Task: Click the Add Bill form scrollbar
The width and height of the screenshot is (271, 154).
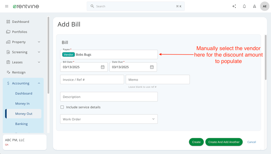Action: [265, 57]
